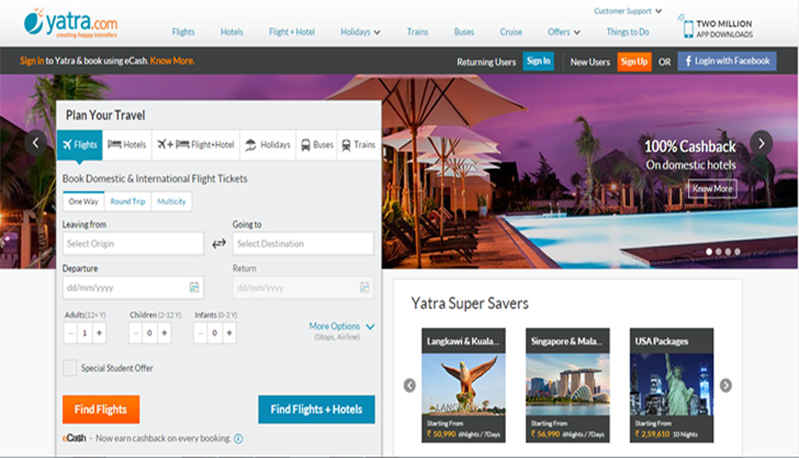Click the Departure date field
The height and width of the screenshot is (458, 799).
(133, 288)
